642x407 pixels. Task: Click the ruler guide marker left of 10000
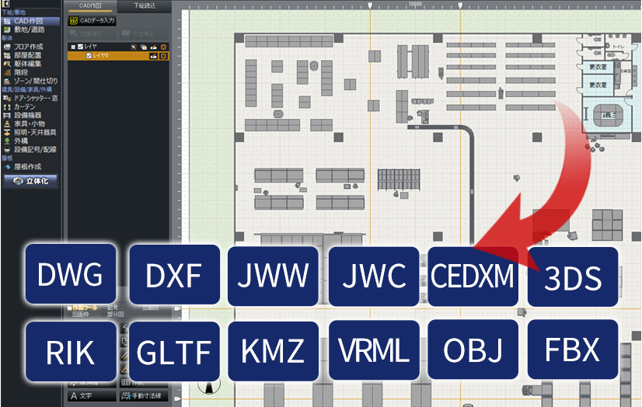tap(370, 5)
